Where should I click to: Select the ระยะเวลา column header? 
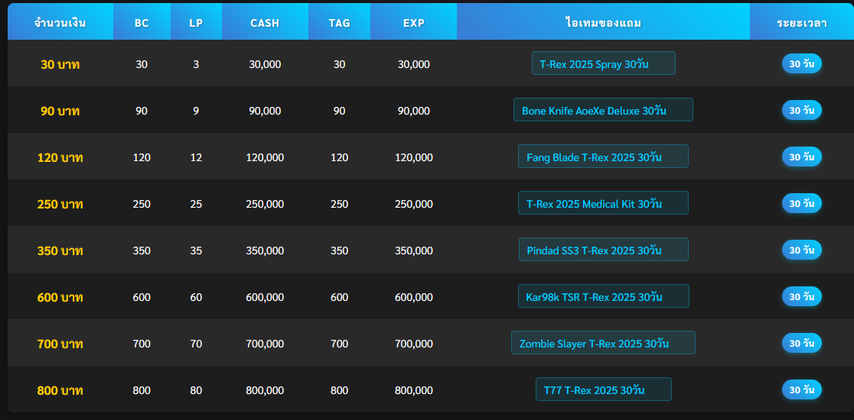point(801,23)
